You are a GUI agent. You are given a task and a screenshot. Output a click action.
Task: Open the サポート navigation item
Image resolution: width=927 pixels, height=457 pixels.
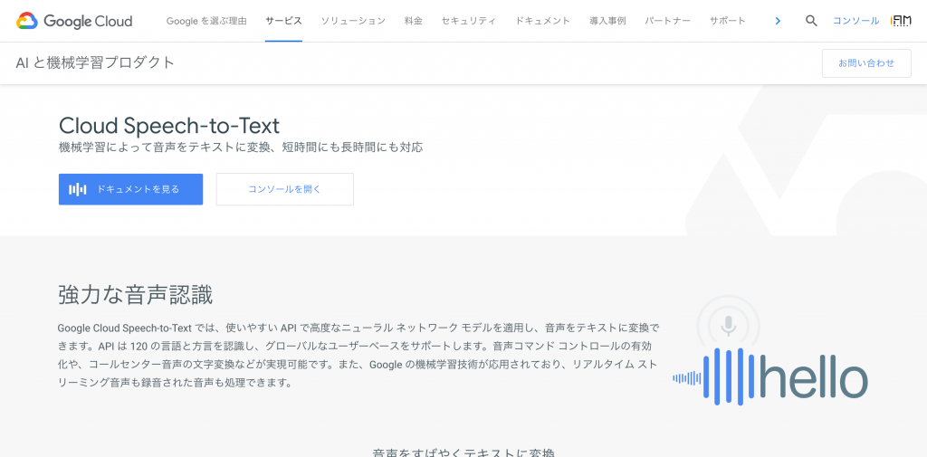click(x=728, y=22)
